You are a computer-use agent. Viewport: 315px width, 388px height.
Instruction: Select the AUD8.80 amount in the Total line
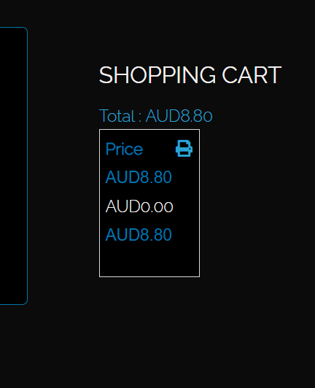179,115
